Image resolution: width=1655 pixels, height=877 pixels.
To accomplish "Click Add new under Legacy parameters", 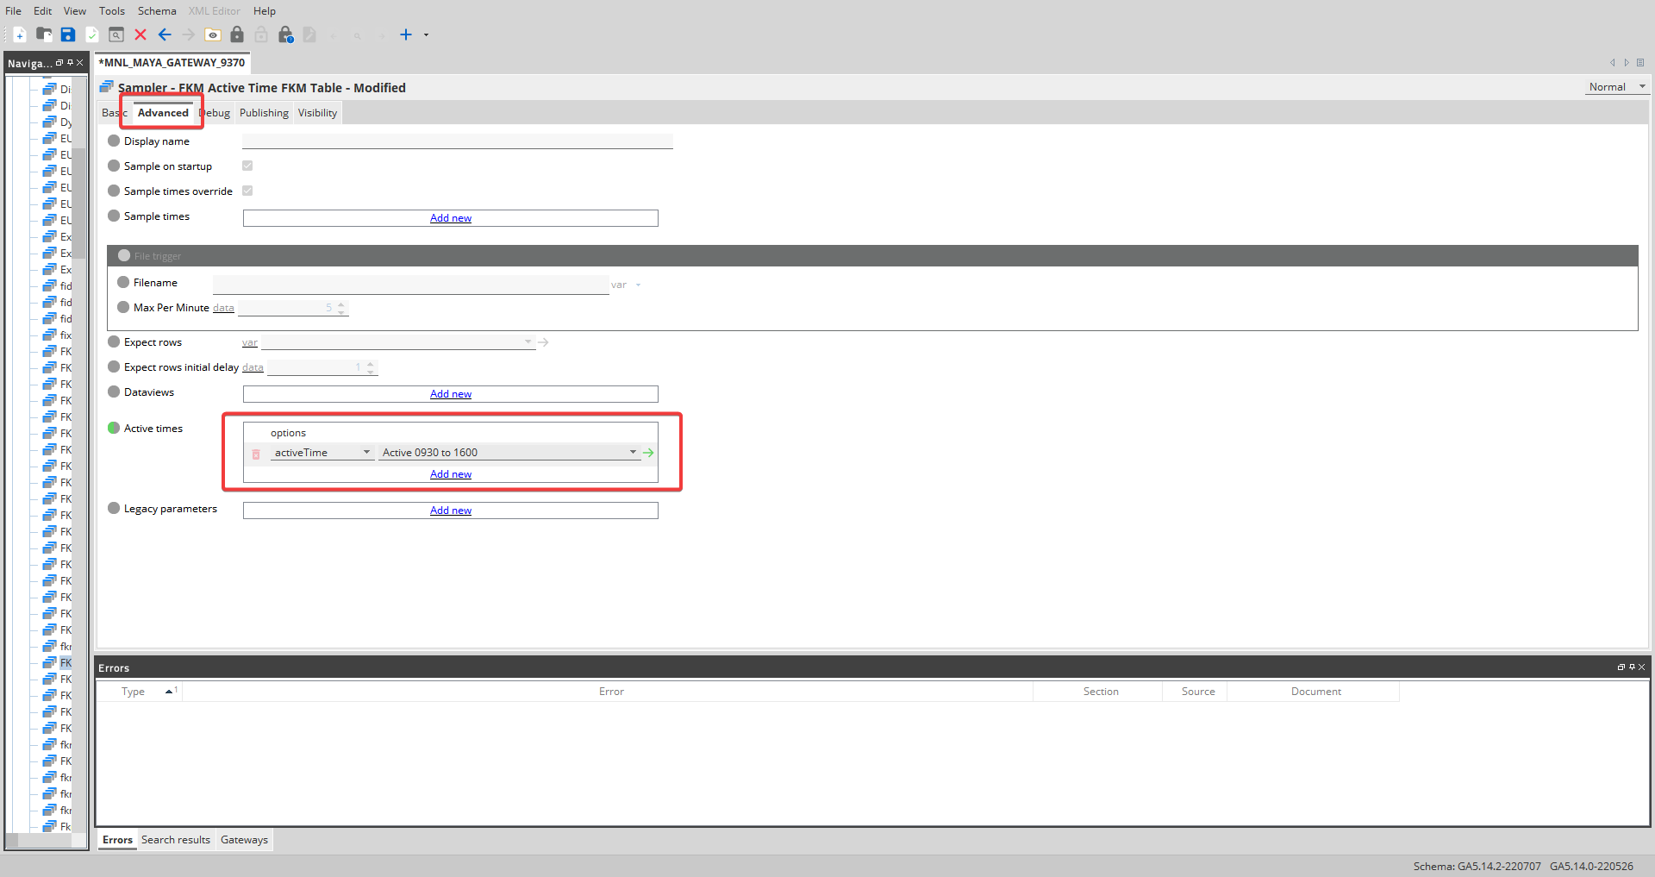I will [x=450, y=510].
